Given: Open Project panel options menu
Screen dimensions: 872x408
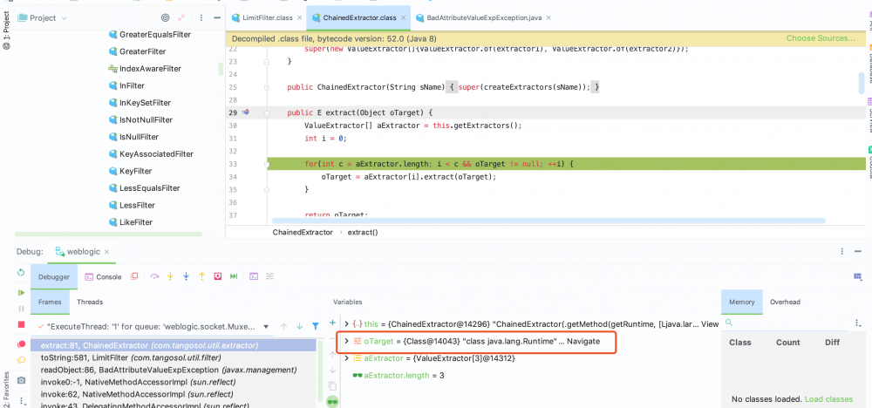Looking at the screenshot, I should (201, 17).
